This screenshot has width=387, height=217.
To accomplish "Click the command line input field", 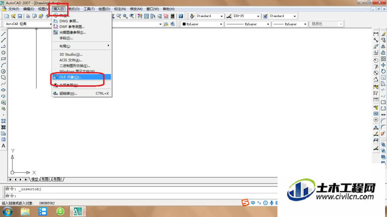I will click(141, 196).
